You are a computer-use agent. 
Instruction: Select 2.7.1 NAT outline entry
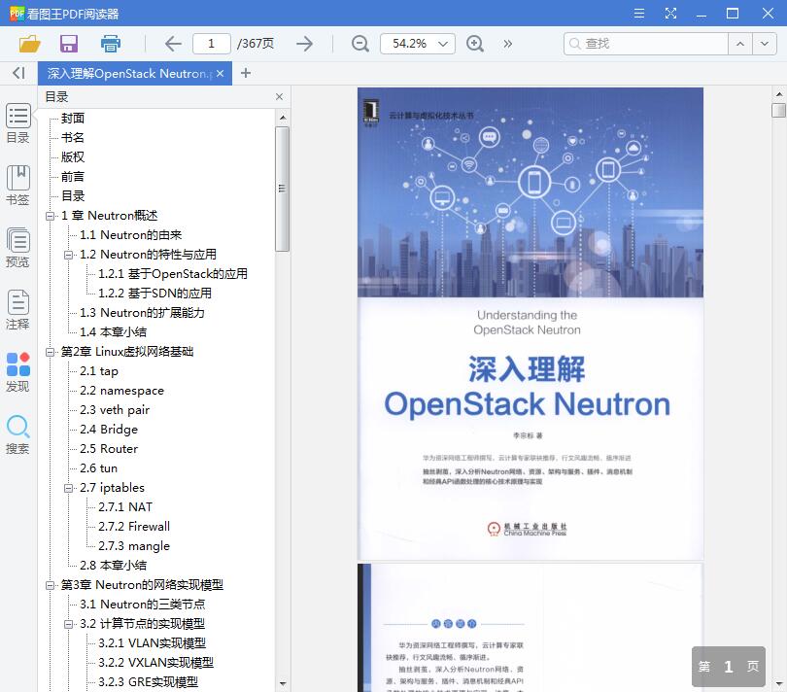[125, 507]
